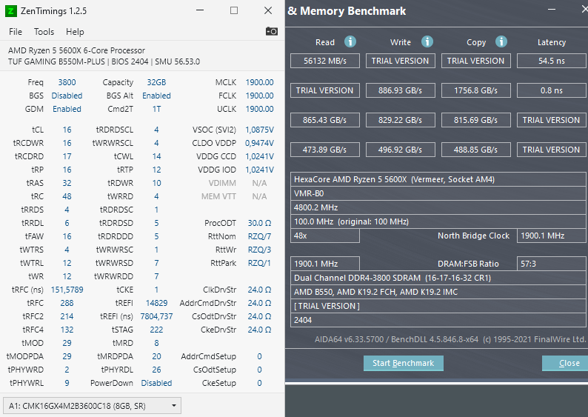This screenshot has width=588, height=417.
Task: Select the 56132 MB/s read result field
Action: pyautogui.click(x=325, y=61)
